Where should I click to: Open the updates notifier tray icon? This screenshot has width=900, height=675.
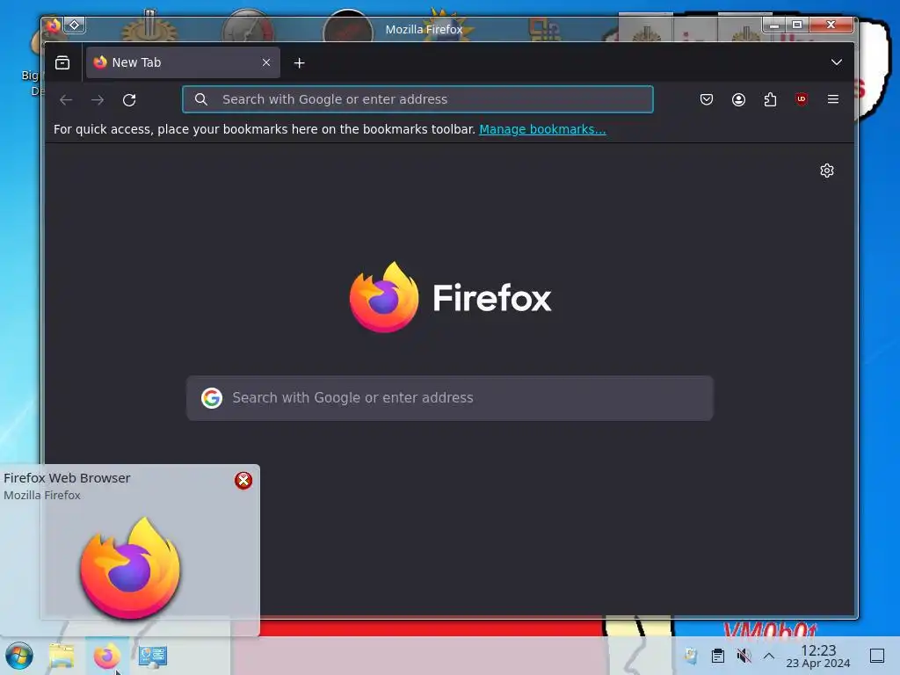coord(691,656)
